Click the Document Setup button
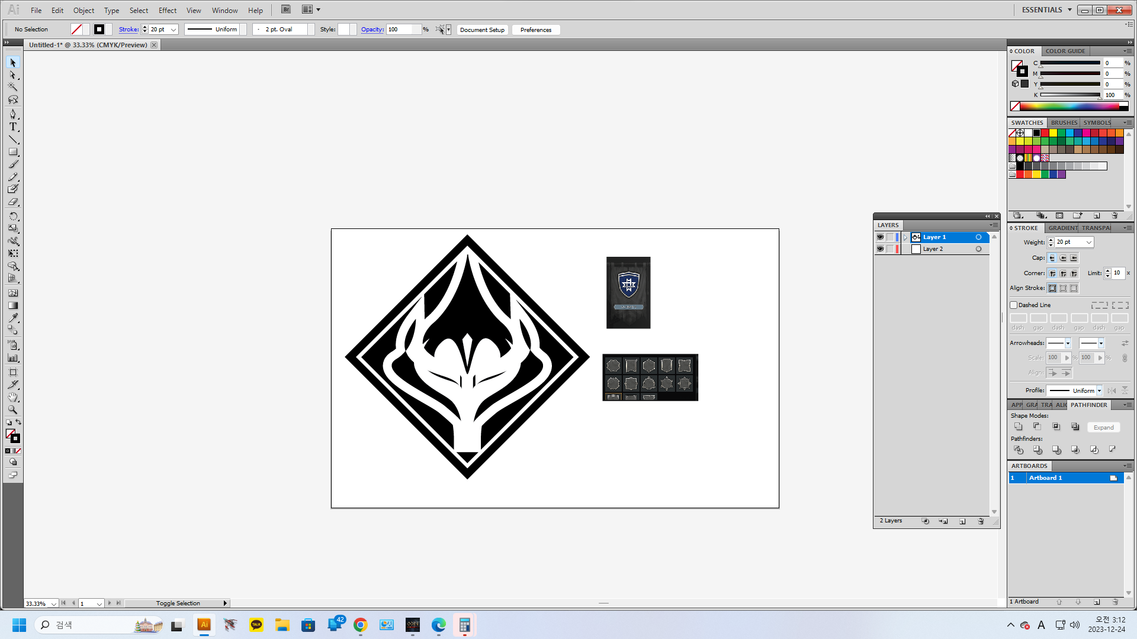This screenshot has width=1137, height=639. pos(482,30)
